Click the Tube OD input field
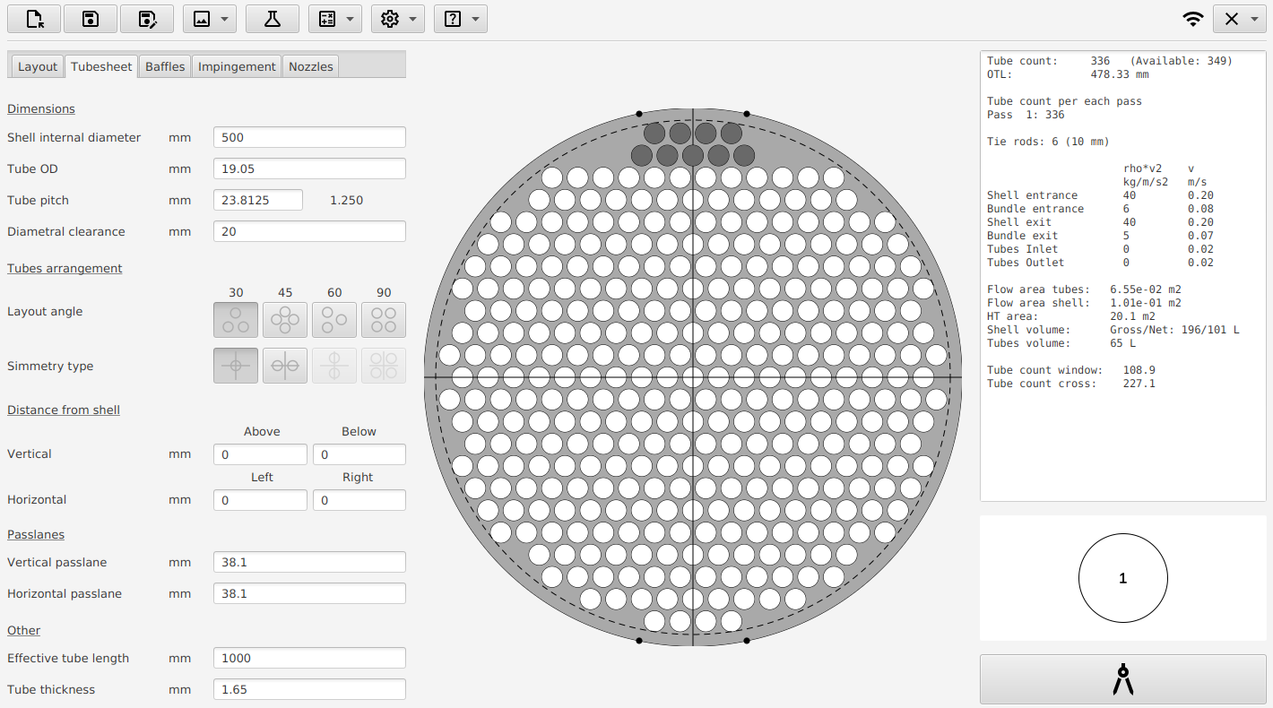The image size is (1273, 708). [x=309, y=168]
